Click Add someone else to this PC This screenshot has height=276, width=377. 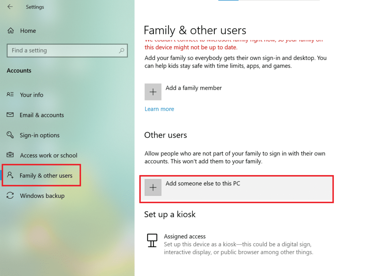(203, 183)
